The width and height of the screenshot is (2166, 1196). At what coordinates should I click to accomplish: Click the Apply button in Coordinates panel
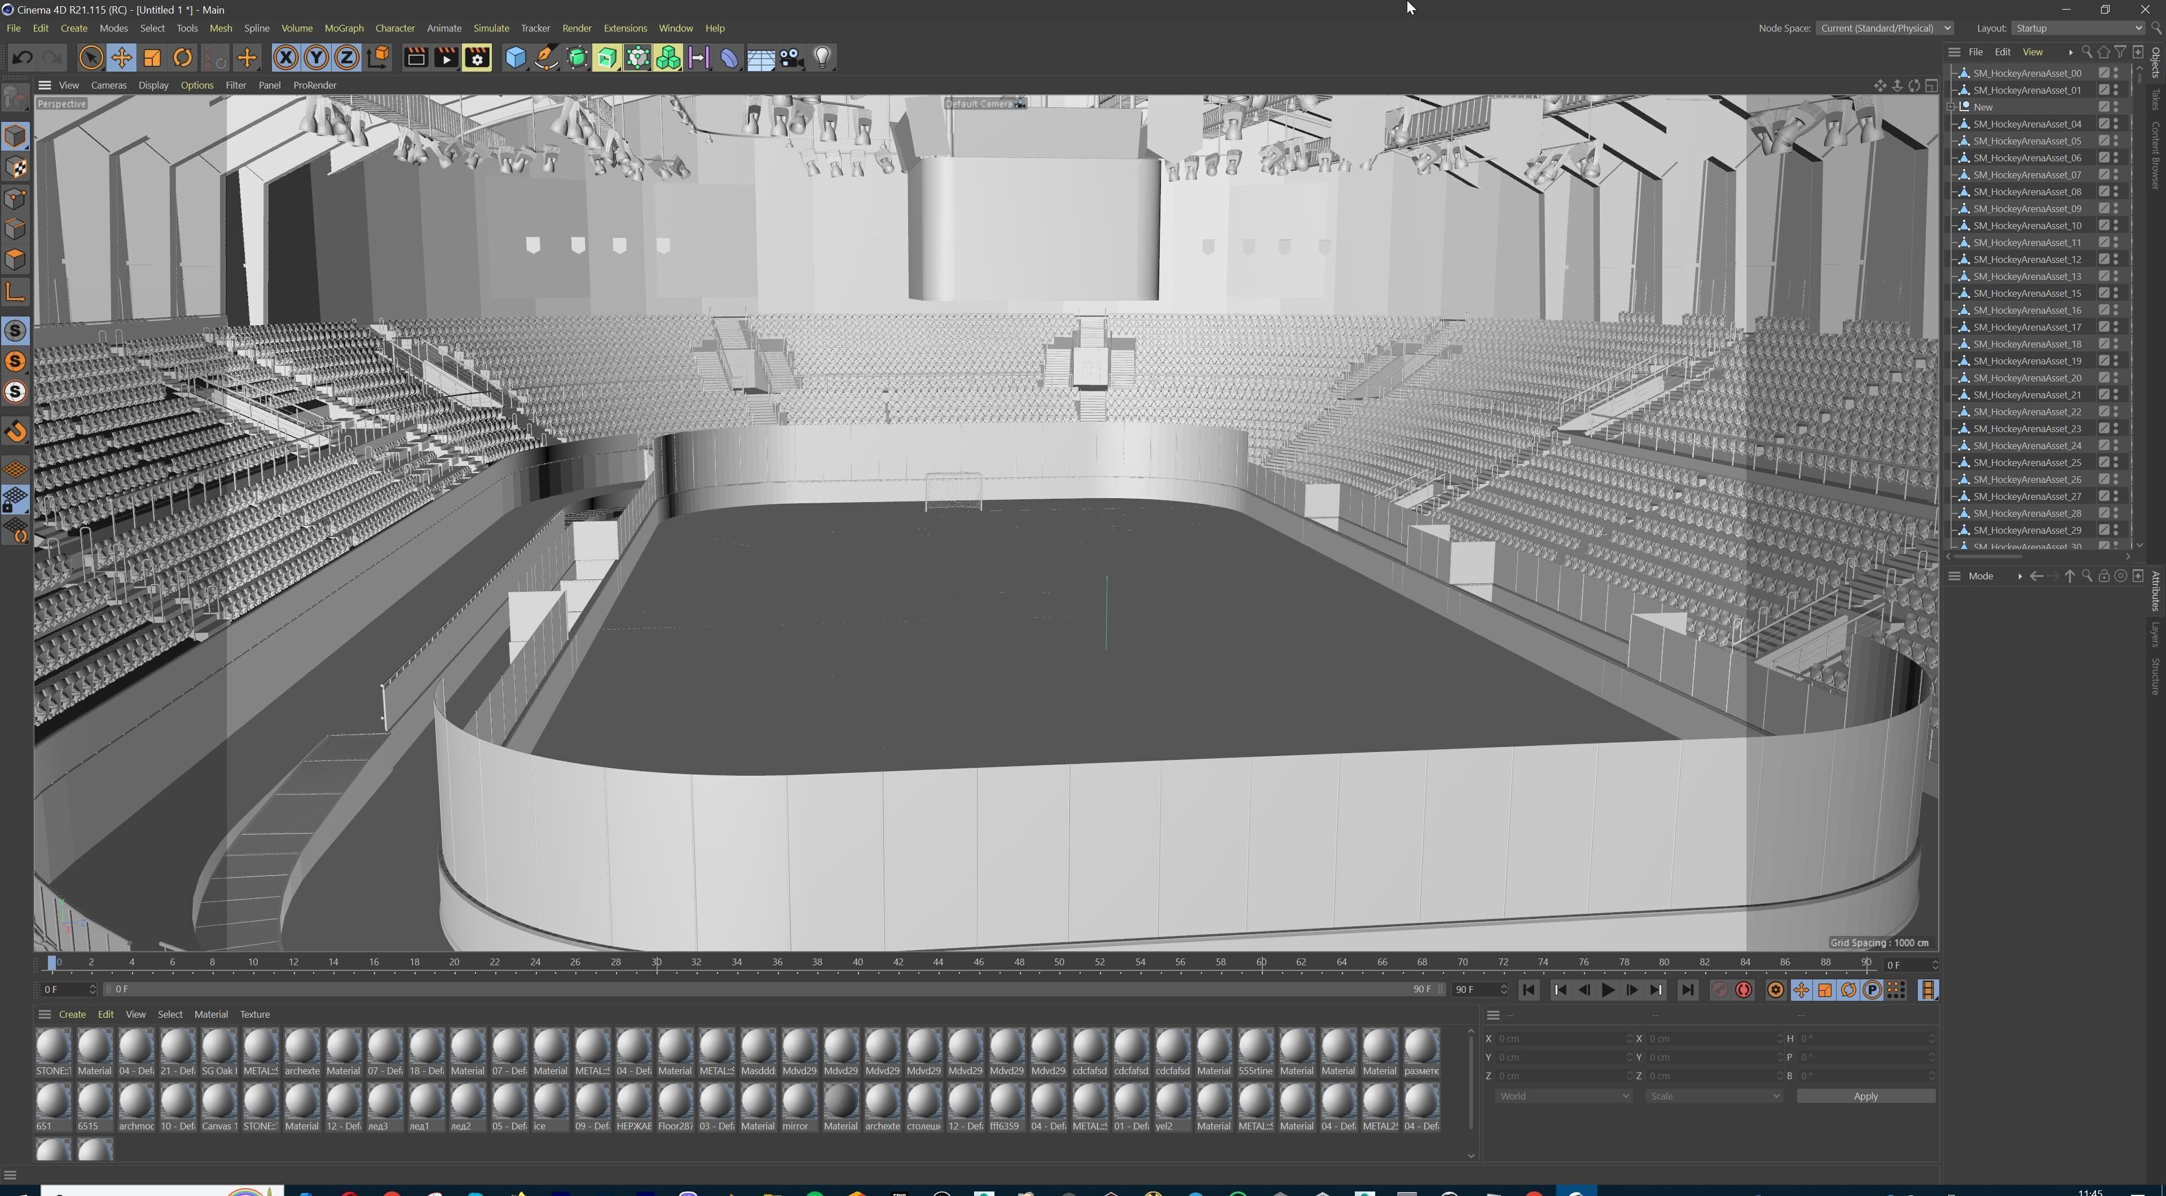coord(1866,1096)
